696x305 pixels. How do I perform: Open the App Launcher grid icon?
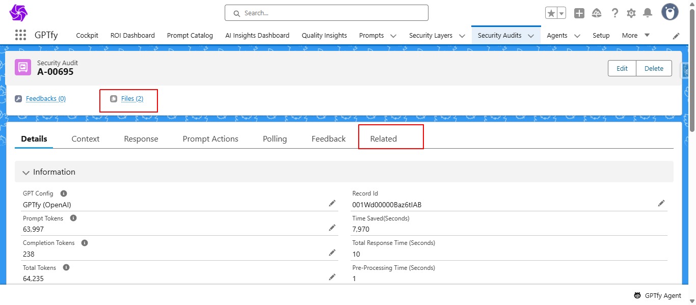tap(20, 35)
